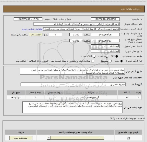Click the response deadline time 11:00 field
Viewport: 147px width, 142px height.
pyautogui.click(x=76, y=35)
